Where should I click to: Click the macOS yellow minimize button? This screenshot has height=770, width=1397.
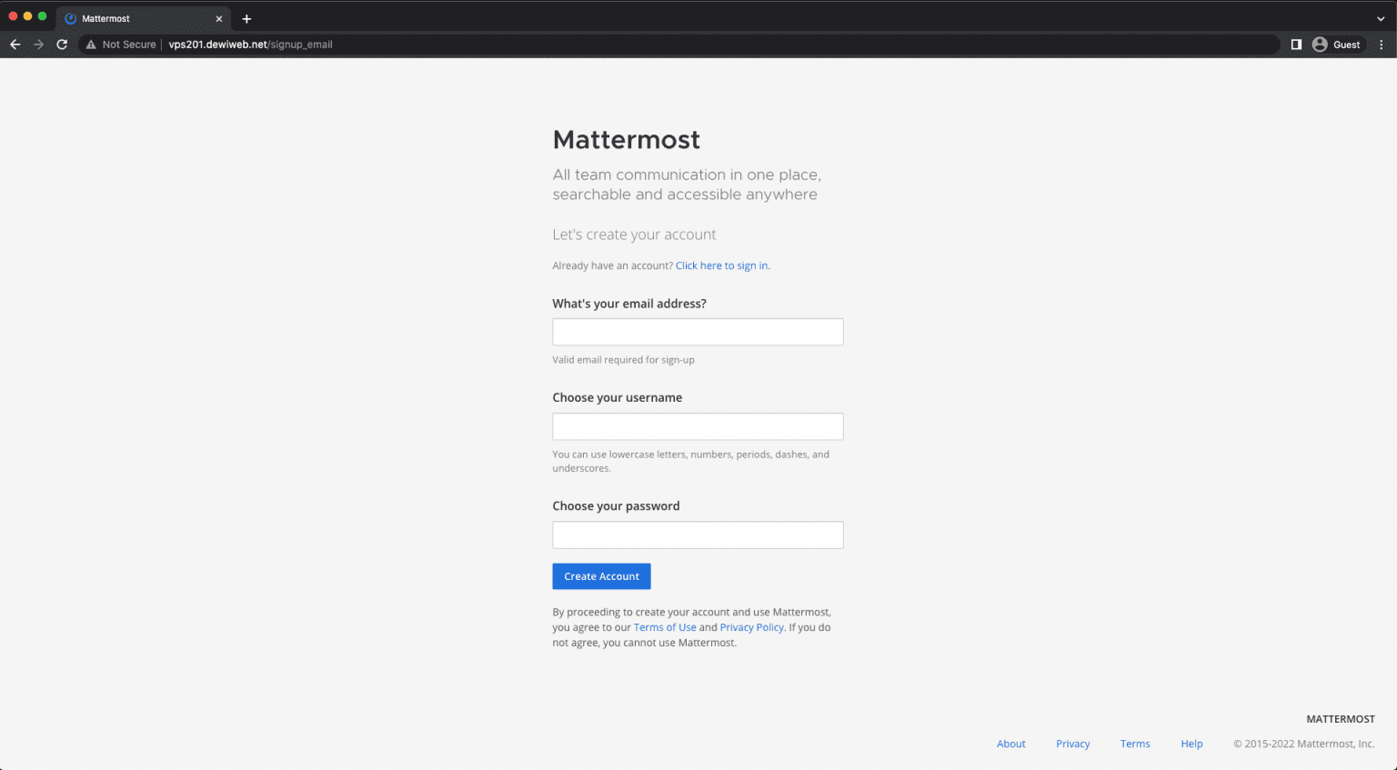point(27,16)
